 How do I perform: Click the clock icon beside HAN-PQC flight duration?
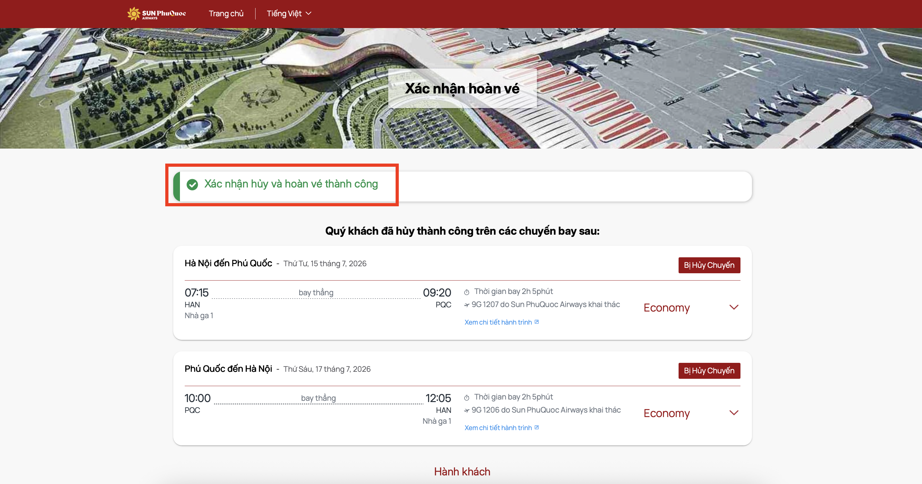[x=467, y=292]
